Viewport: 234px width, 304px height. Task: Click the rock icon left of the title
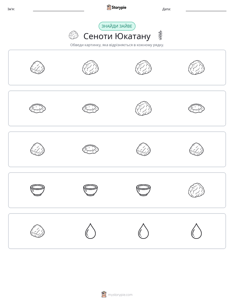tap(73, 35)
